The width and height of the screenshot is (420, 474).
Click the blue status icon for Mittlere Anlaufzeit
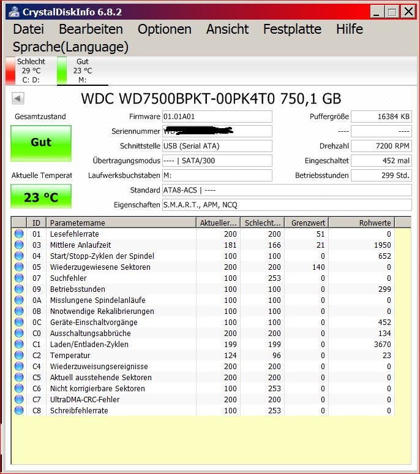click(19, 245)
